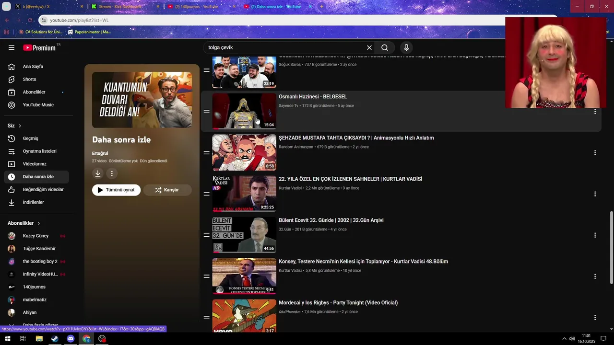Open Bülent Ecevit 32. Gün'de thumbnail
This screenshot has height=345, width=614.
(244, 235)
